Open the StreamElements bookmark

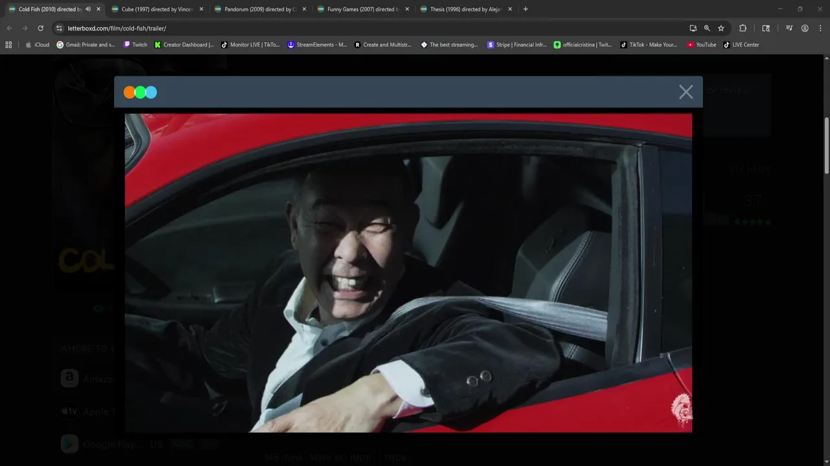[317, 45]
